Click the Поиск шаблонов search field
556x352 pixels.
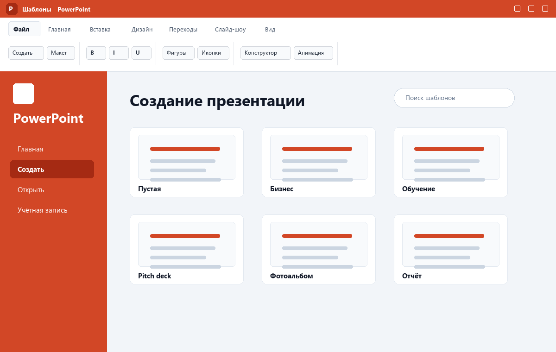tap(454, 98)
